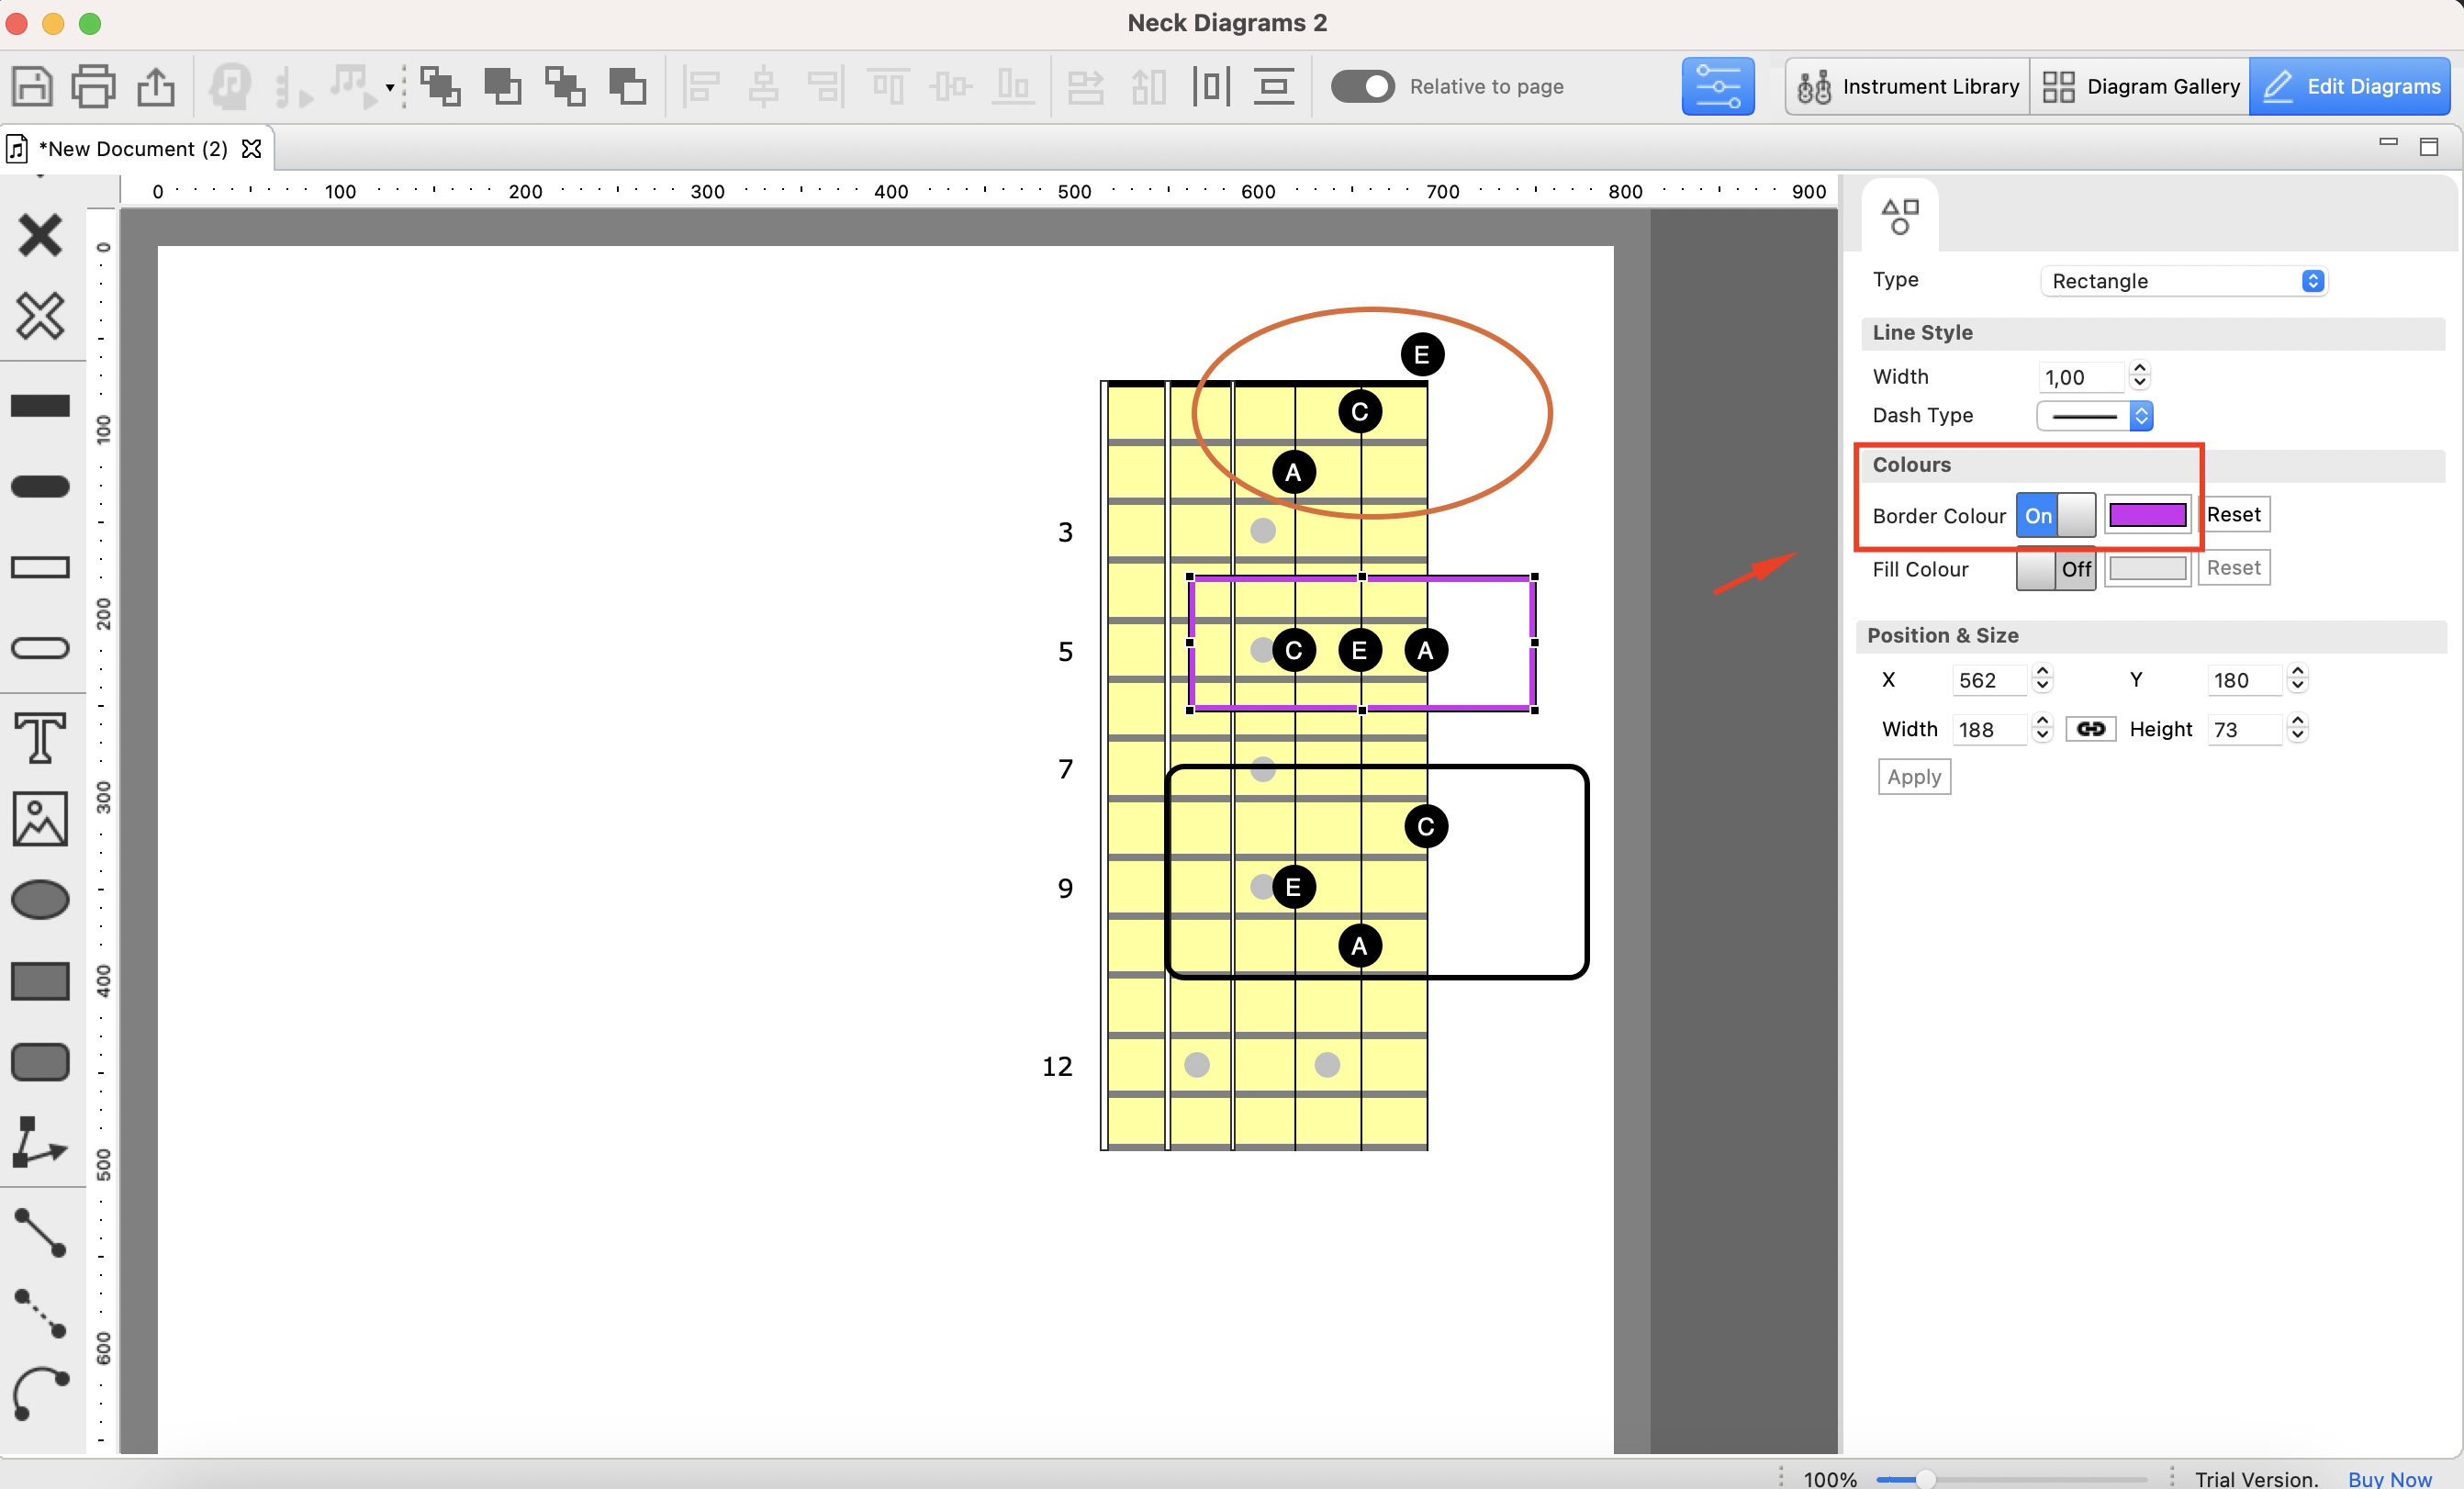Click the X position input field

(x=1989, y=680)
